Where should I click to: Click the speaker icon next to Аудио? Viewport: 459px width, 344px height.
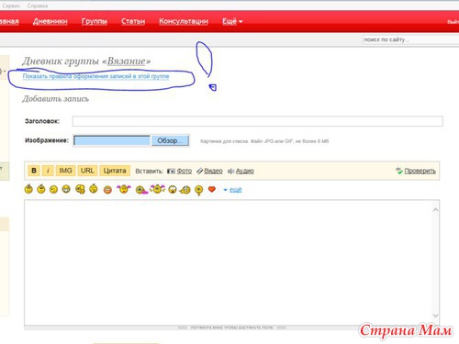tap(230, 171)
